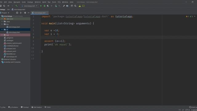Expand External Libraries node
The width and height of the screenshot is (197, 111).
pyautogui.click(x=9, y=59)
